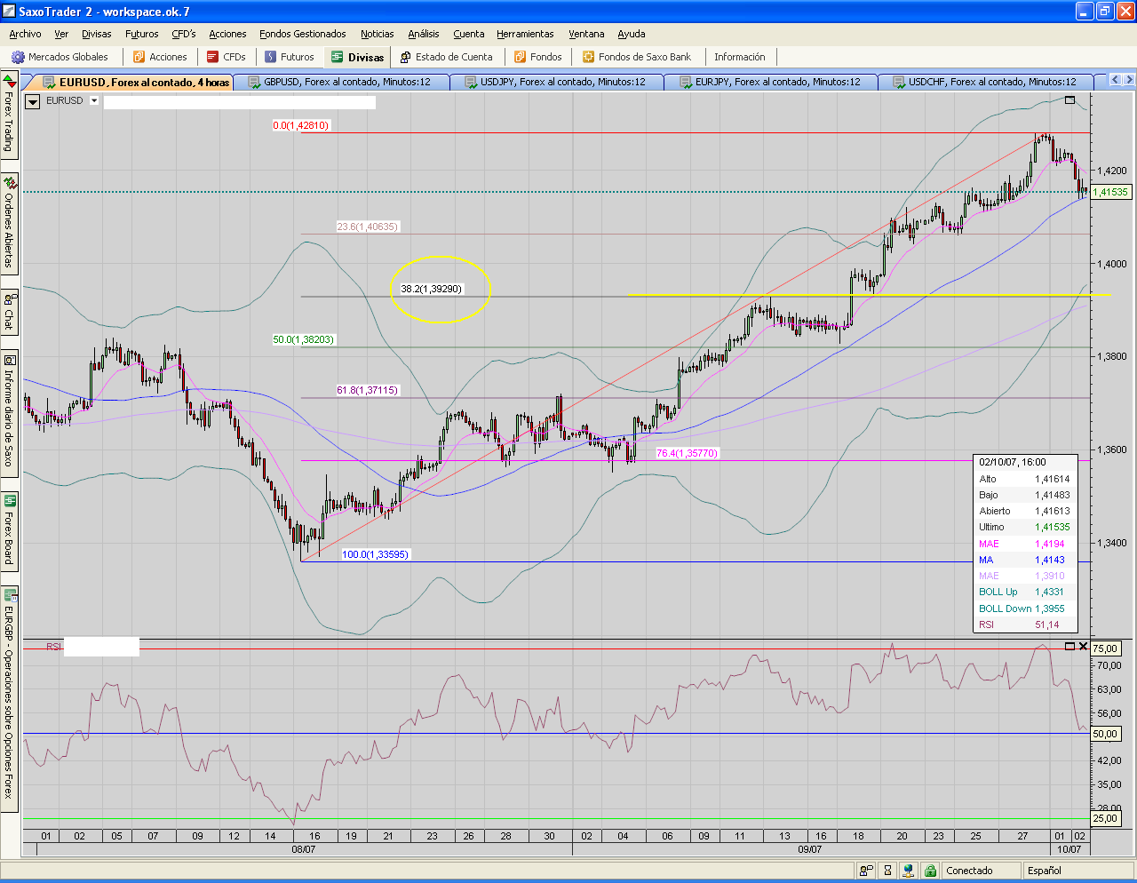Click the green padlock status icon
The height and width of the screenshot is (883, 1137).
click(929, 871)
